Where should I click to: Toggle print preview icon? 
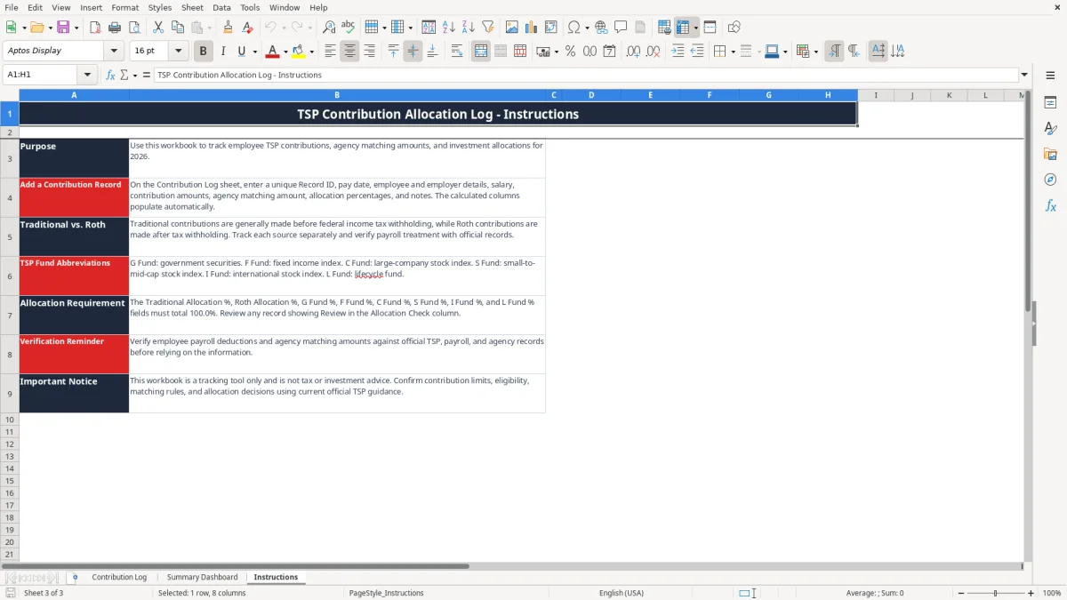(x=134, y=28)
